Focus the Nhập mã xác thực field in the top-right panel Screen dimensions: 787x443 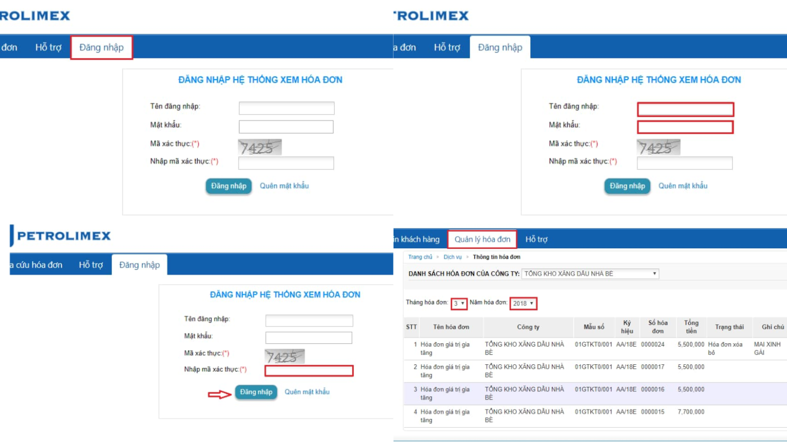tap(685, 163)
